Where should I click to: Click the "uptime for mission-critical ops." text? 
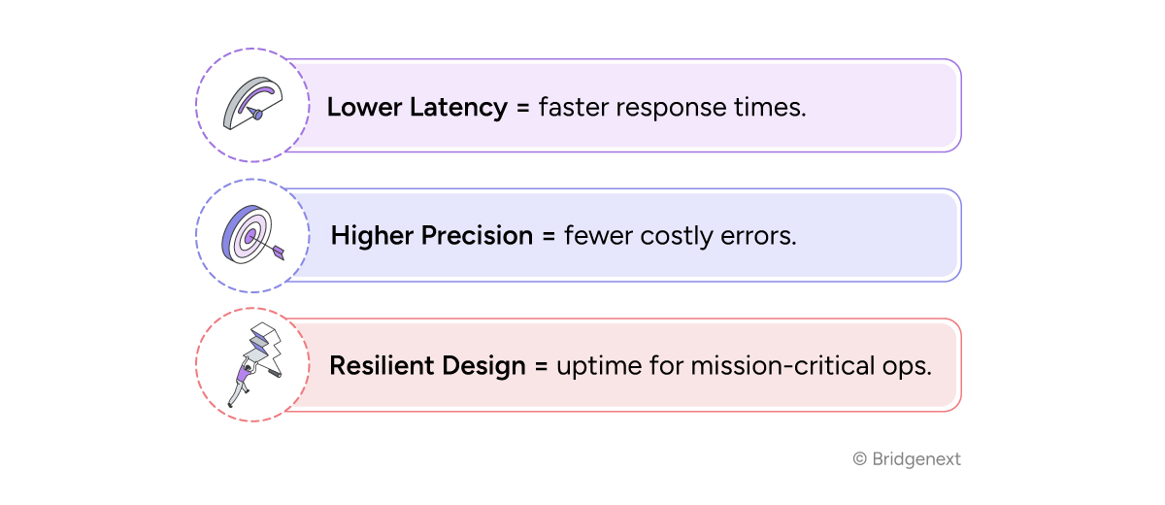[744, 366]
